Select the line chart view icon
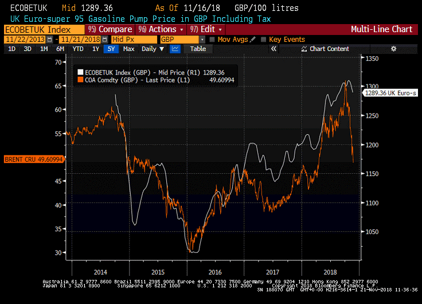Screen dimensions: 422x304 [175, 49]
